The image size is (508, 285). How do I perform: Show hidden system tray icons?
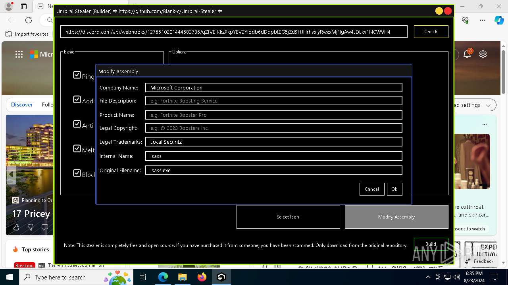428,277
